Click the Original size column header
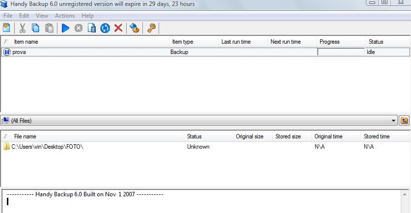The image size is (411, 213). coord(253,136)
